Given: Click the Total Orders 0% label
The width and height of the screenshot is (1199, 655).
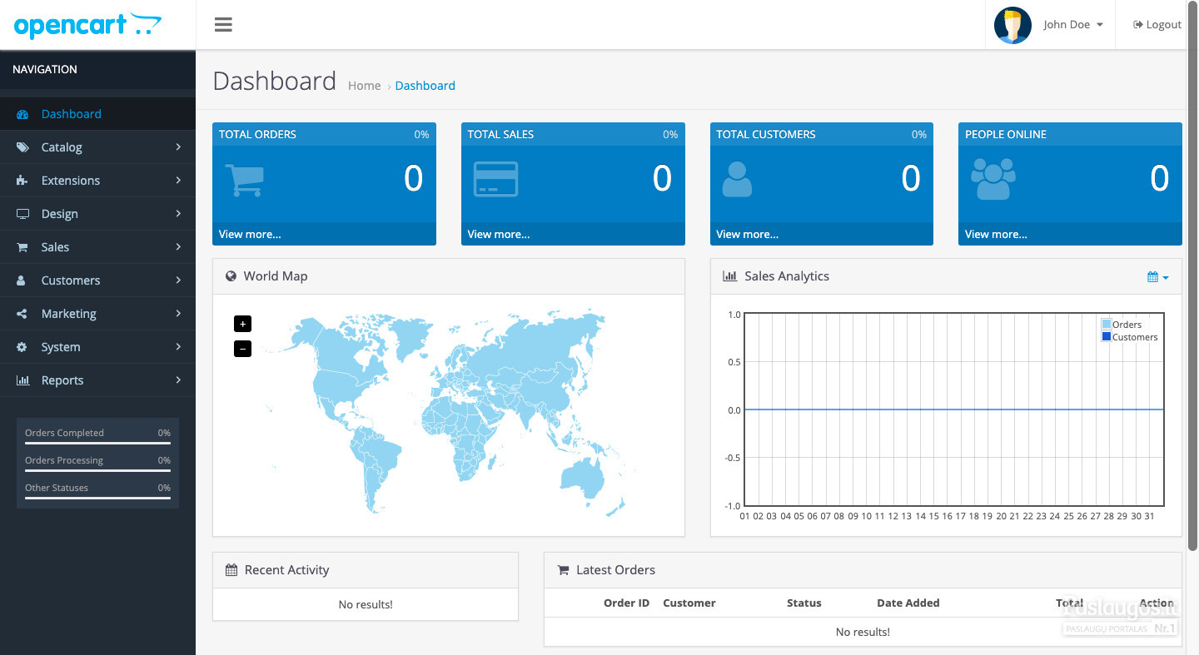Looking at the screenshot, I should [421, 134].
